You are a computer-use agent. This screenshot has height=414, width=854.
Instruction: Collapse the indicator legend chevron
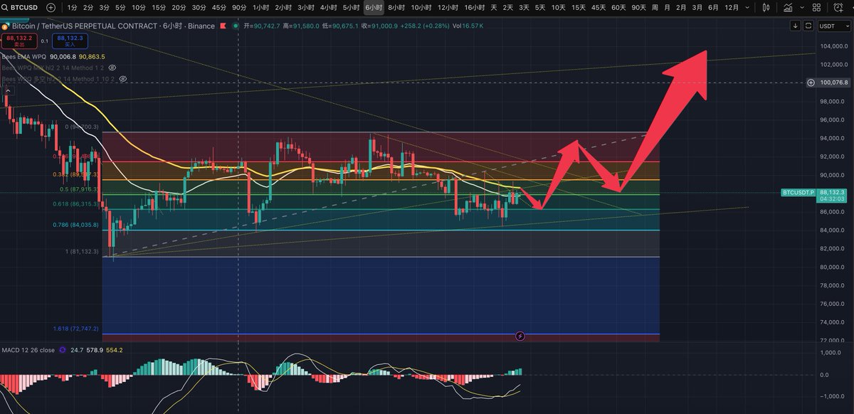click(x=8, y=90)
